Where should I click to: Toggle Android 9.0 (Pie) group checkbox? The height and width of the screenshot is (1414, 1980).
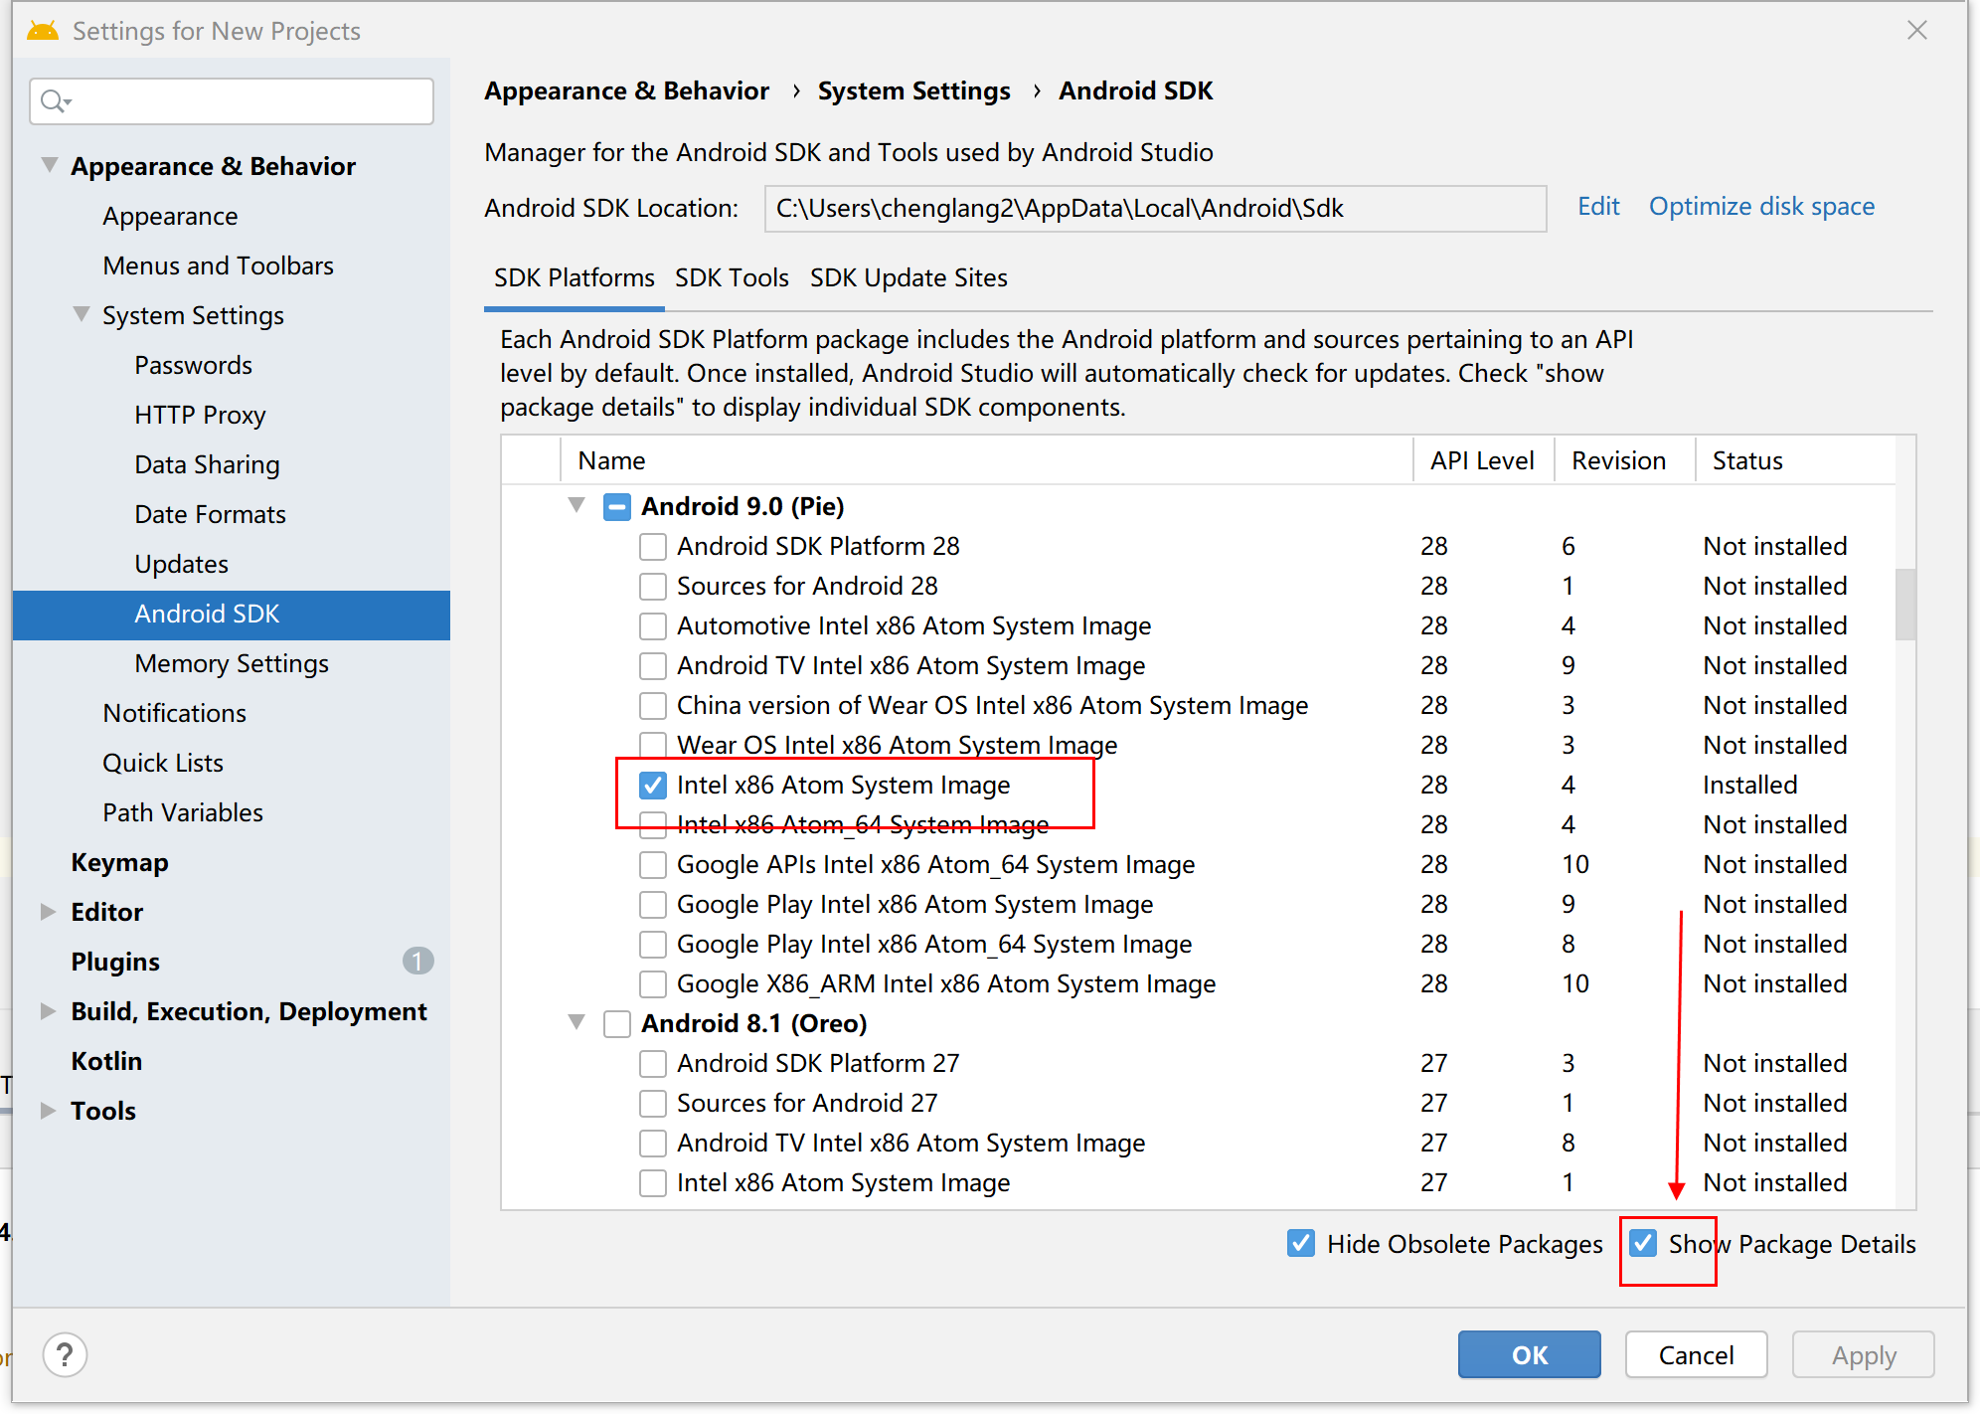616,506
